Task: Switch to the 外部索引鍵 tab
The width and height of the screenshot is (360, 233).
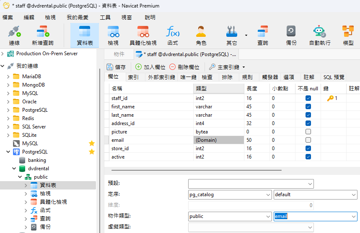Action: click(x=161, y=77)
